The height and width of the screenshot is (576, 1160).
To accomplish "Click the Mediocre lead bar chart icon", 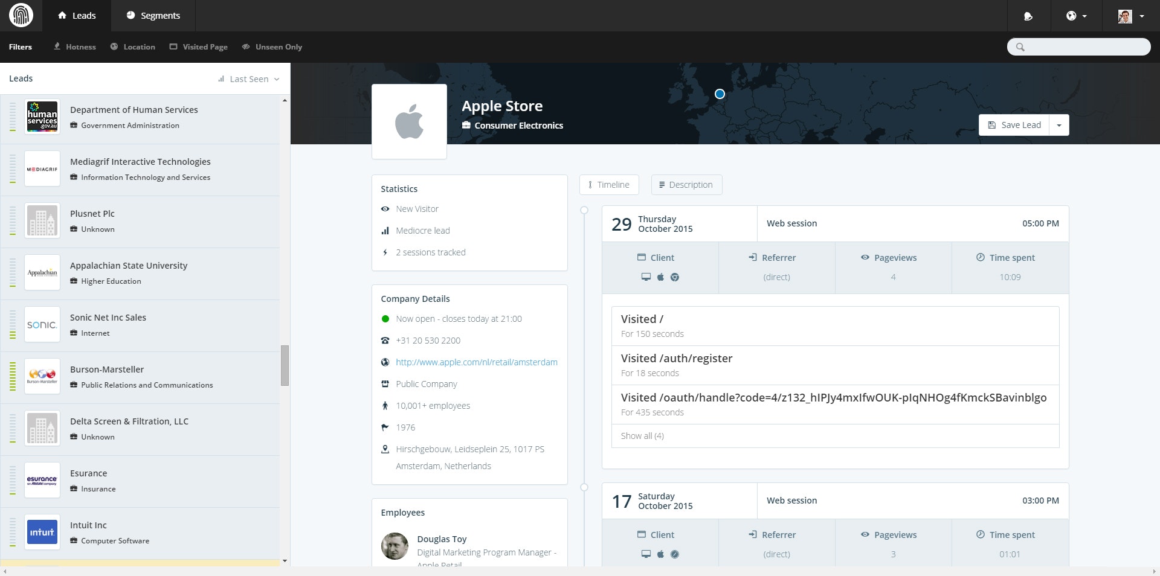I will click(385, 231).
